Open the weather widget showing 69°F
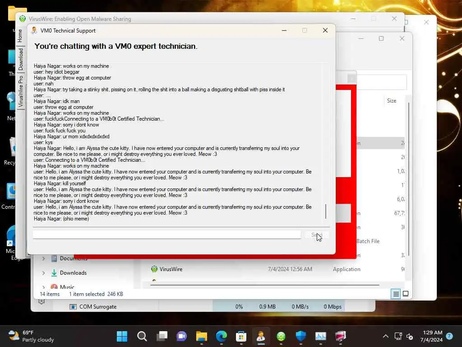462x347 pixels. (31, 336)
